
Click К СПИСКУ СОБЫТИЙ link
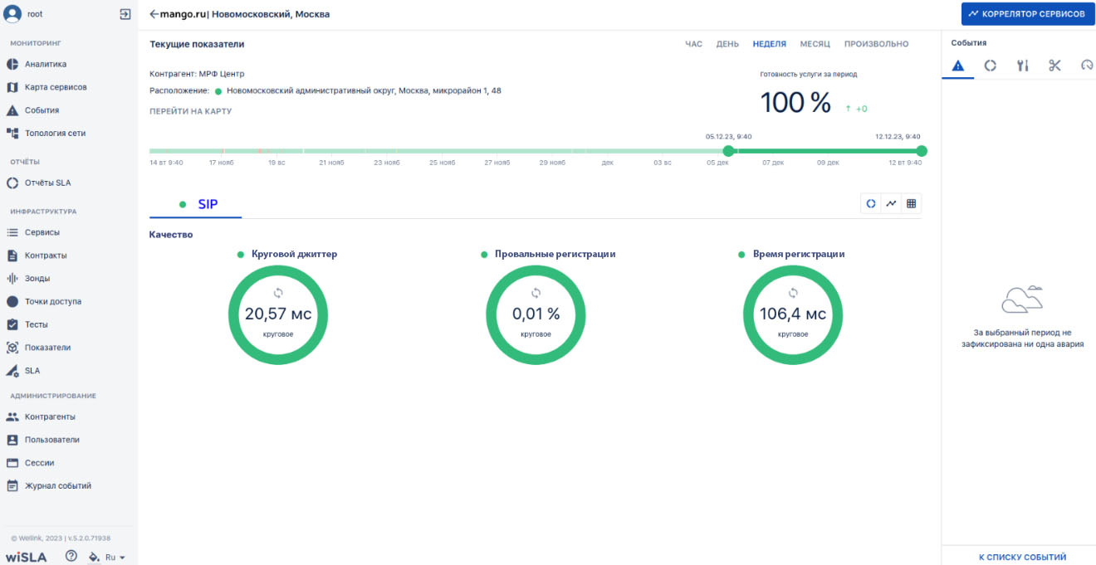[1022, 558]
